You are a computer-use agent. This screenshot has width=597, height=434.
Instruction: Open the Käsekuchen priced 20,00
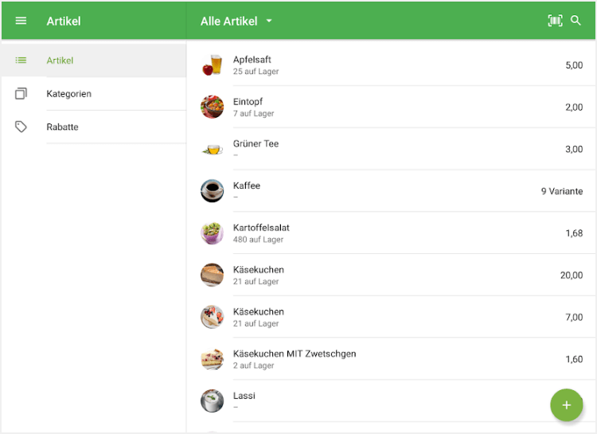[390, 276]
